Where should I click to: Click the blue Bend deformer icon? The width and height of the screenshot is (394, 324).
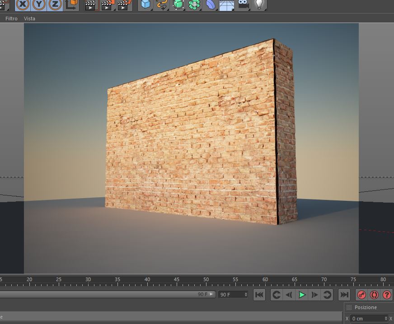(x=211, y=5)
